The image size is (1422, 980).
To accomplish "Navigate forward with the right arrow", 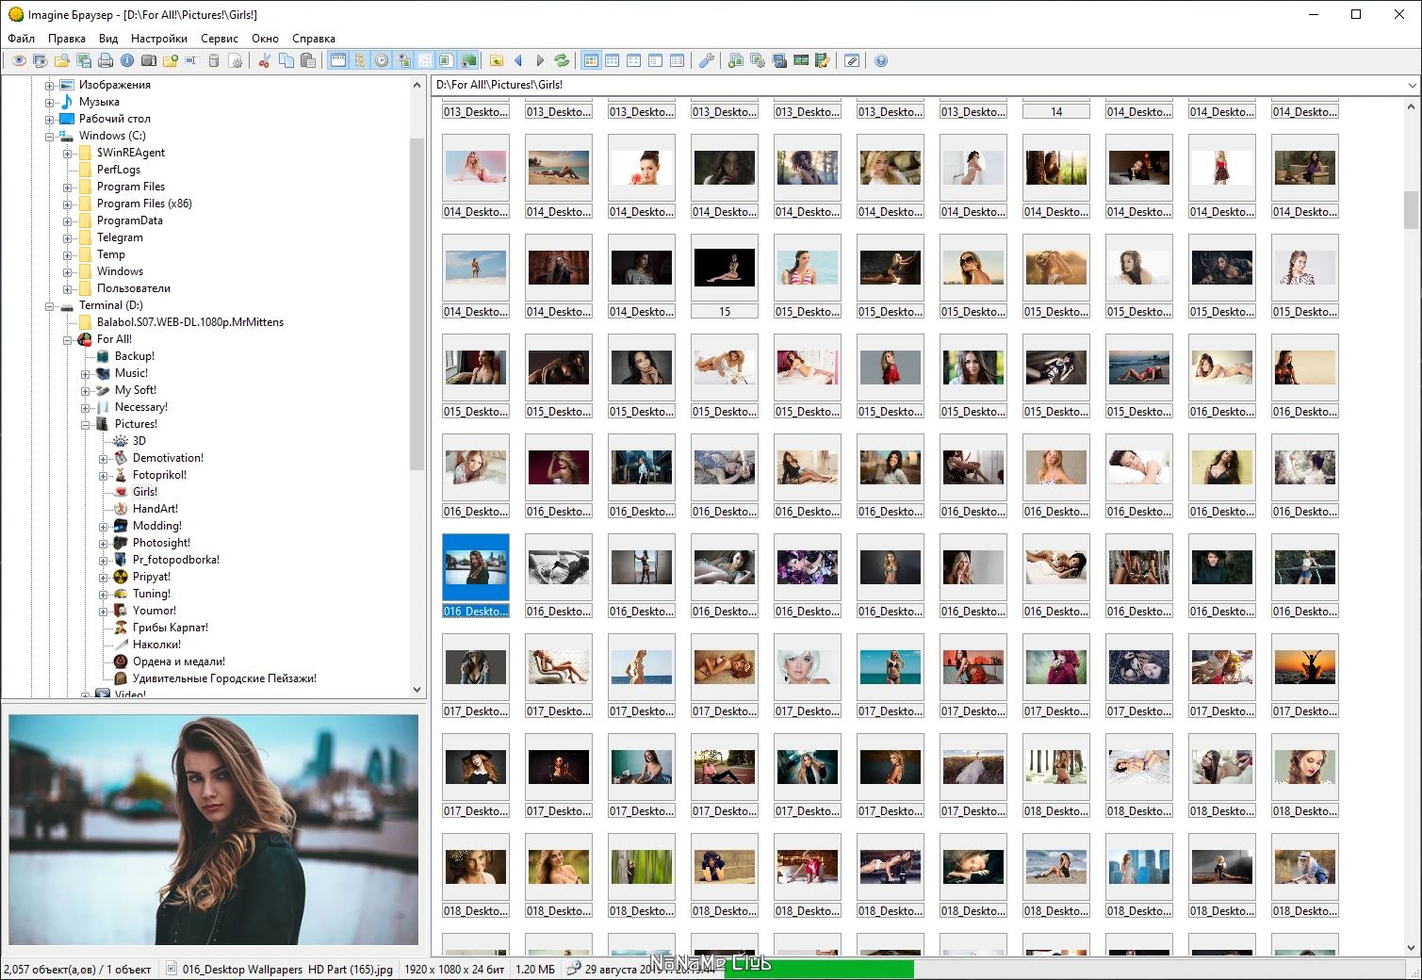I will (540, 60).
